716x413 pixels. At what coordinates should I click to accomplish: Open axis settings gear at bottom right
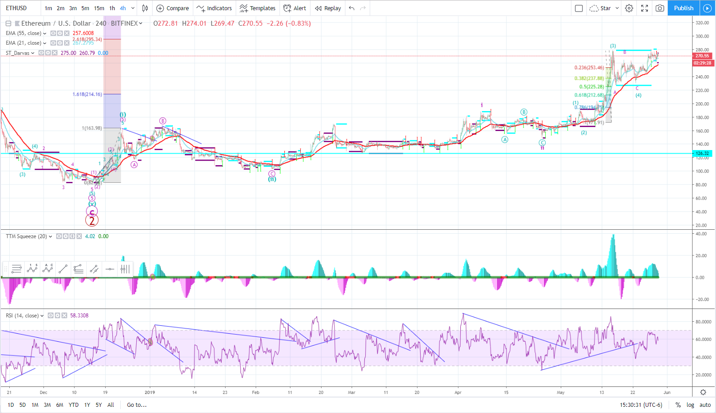click(x=703, y=392)
